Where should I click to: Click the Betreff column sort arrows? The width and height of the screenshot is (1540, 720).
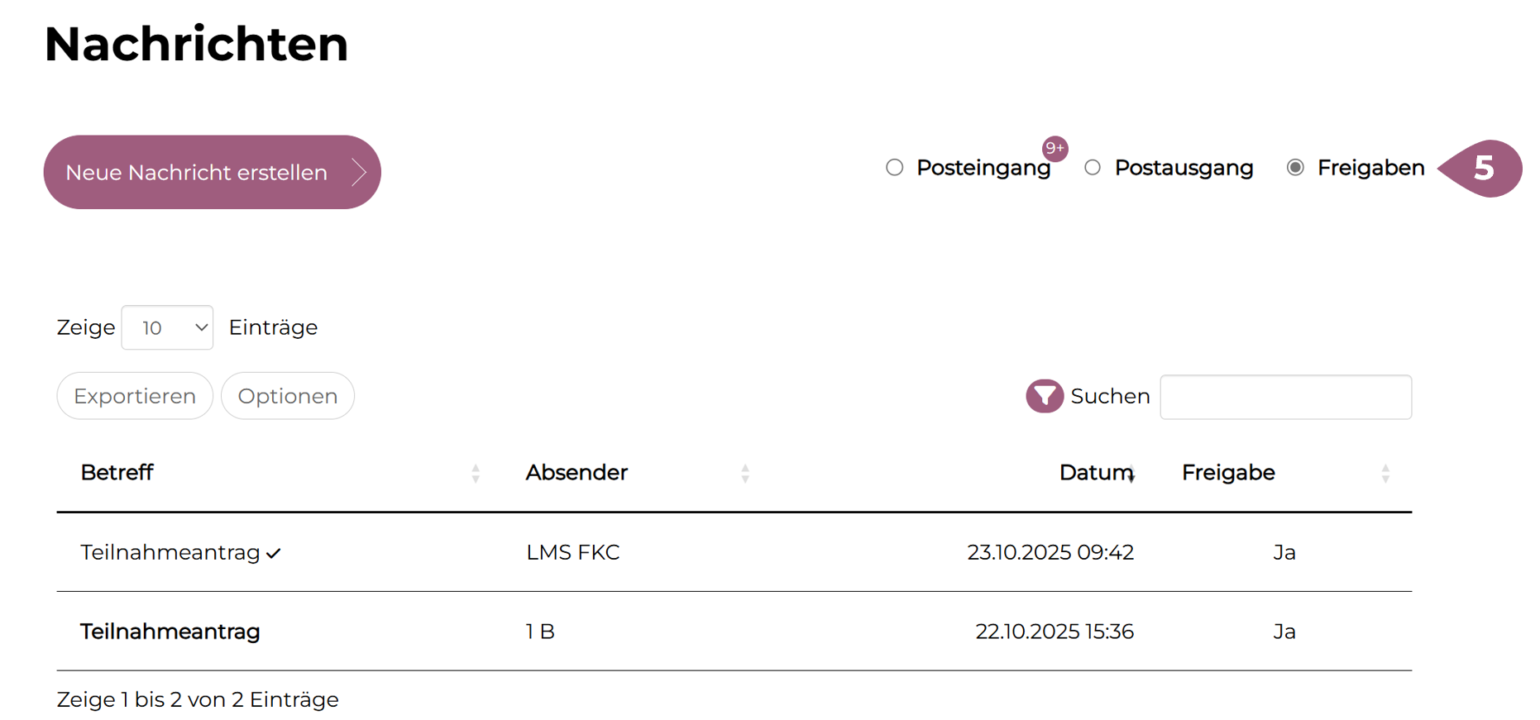click(x=476, y=473)
